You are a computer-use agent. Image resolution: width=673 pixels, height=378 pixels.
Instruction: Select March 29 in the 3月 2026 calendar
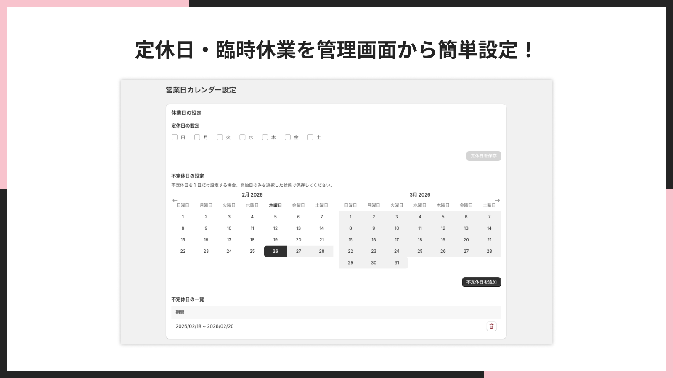click(350, 263)
